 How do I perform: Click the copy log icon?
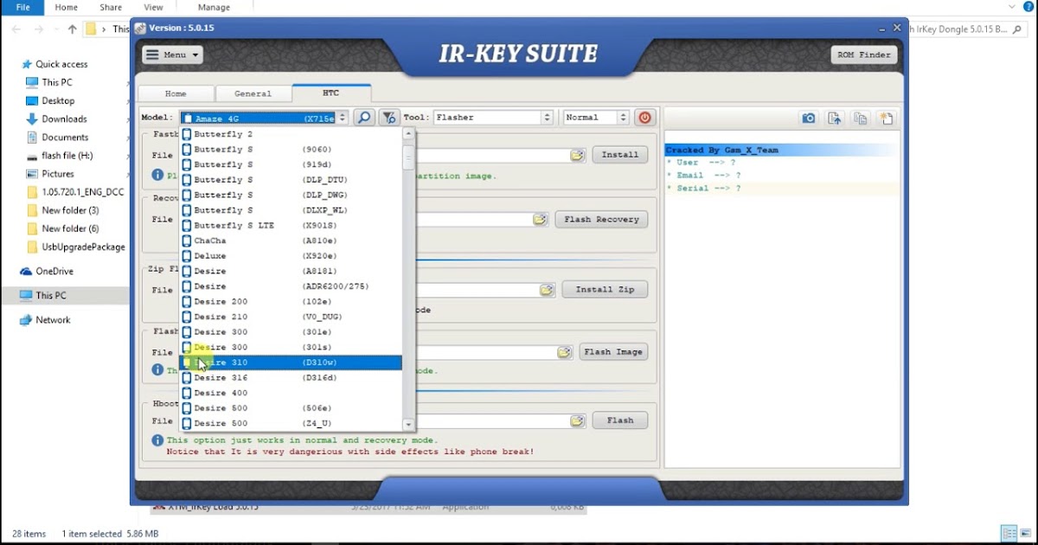(x=861, y=119)
